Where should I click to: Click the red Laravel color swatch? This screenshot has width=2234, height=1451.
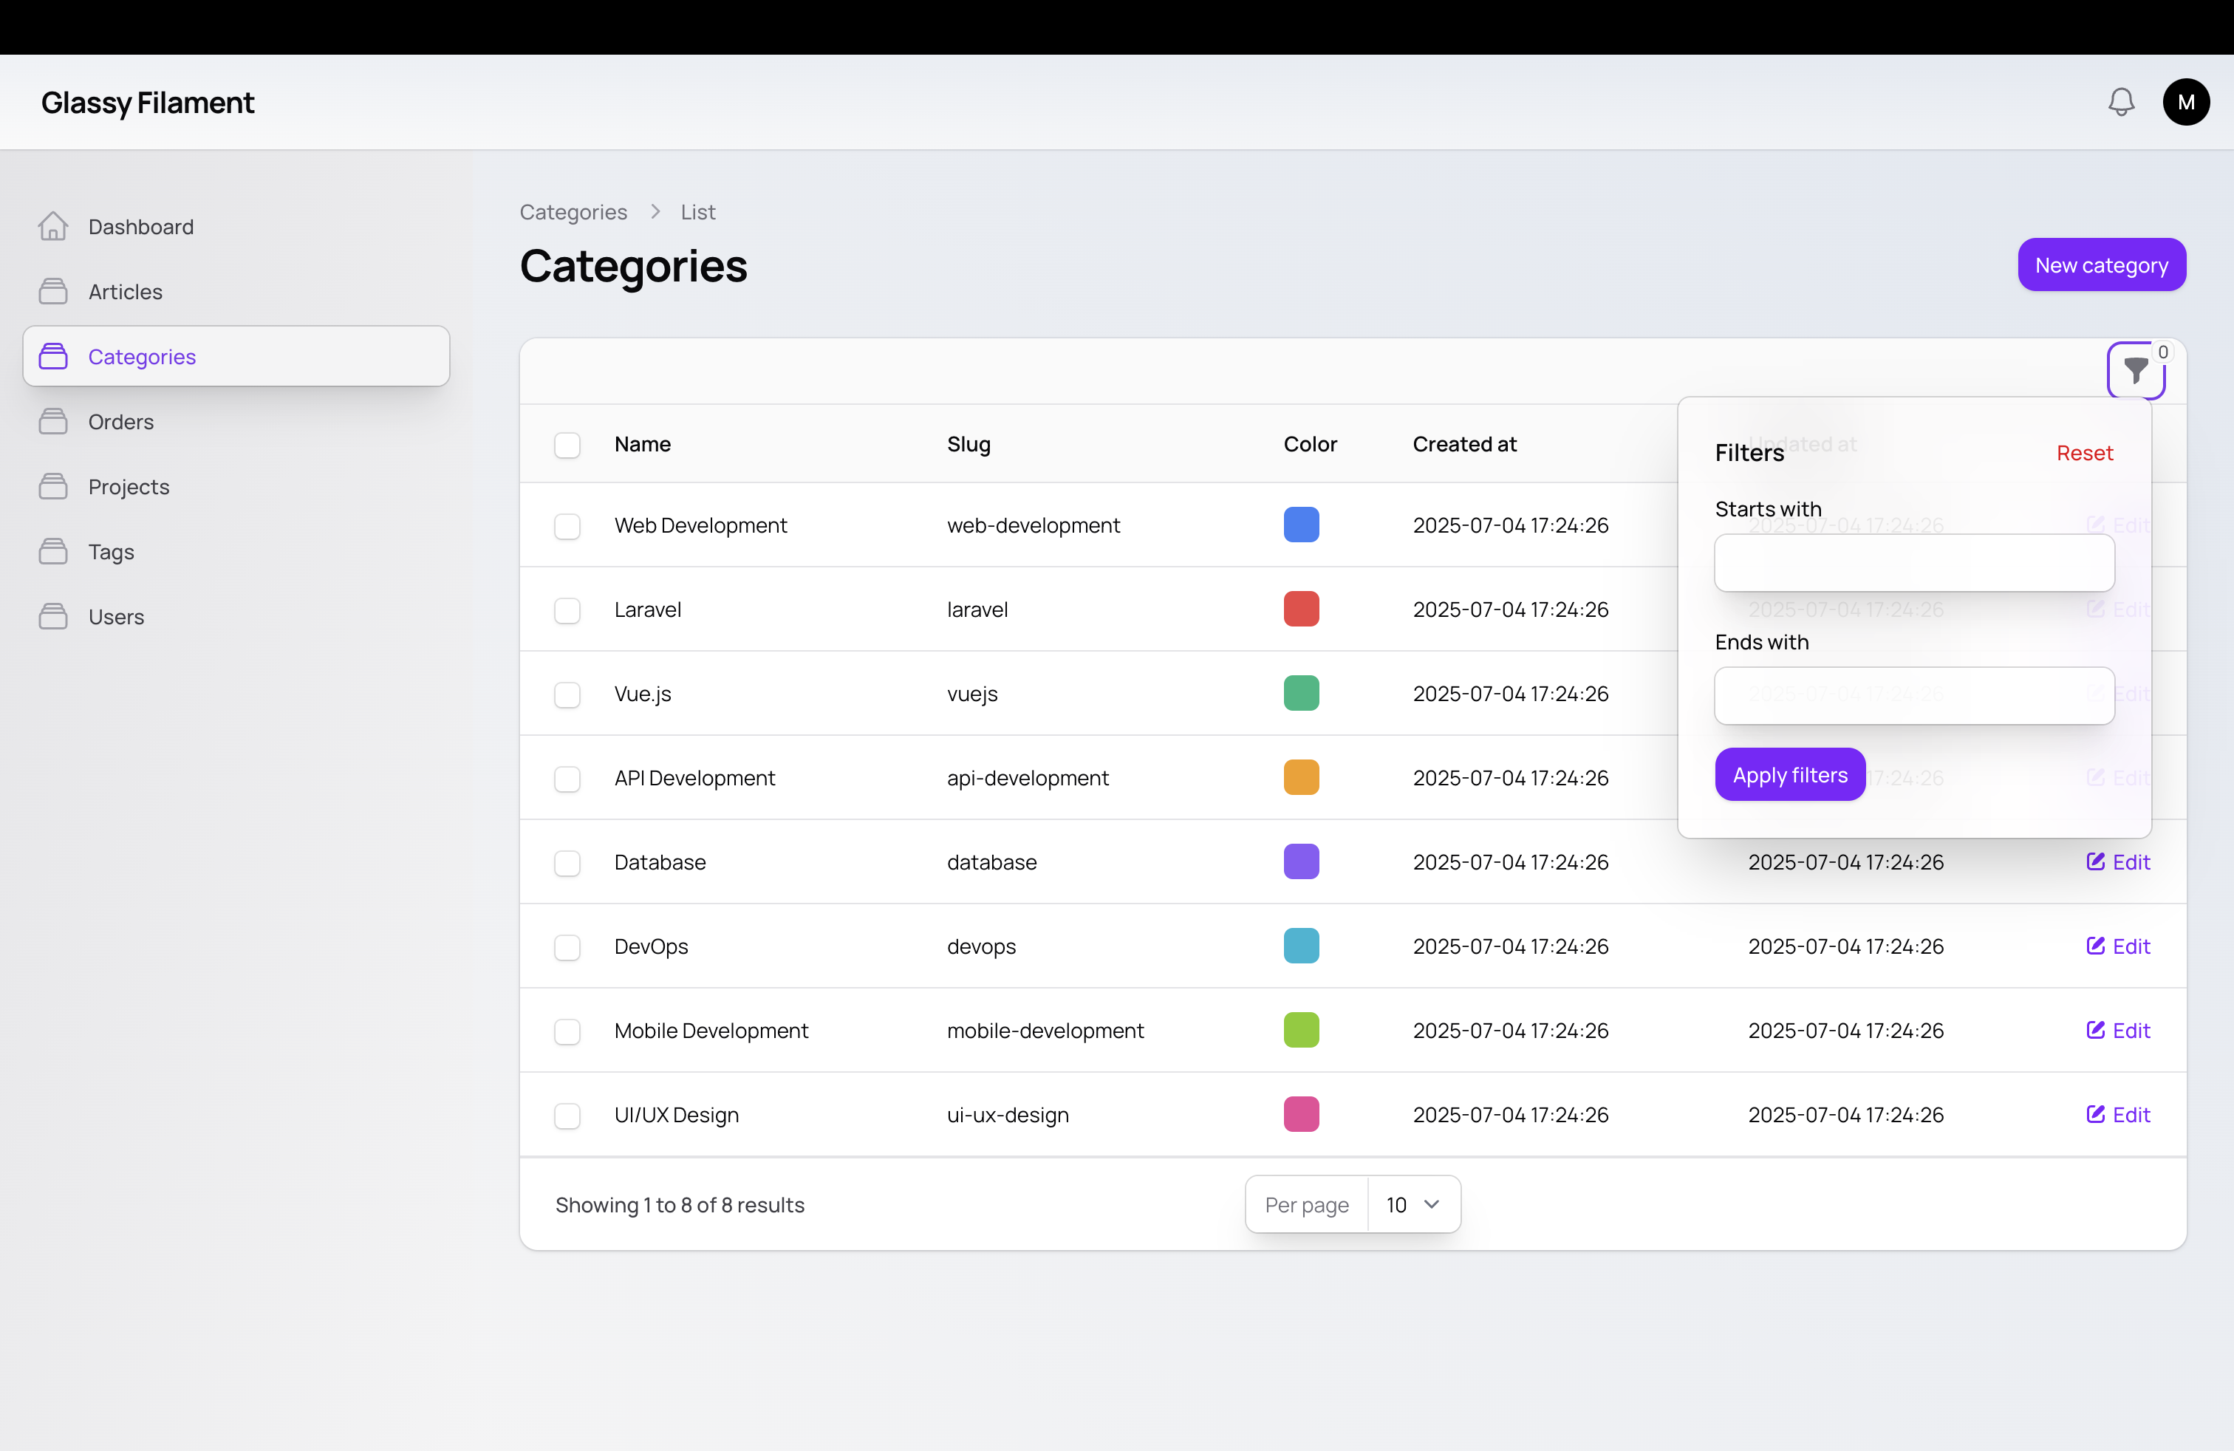1301,608
